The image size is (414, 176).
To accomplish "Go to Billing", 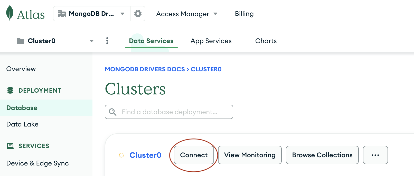I will pos(244,14).
